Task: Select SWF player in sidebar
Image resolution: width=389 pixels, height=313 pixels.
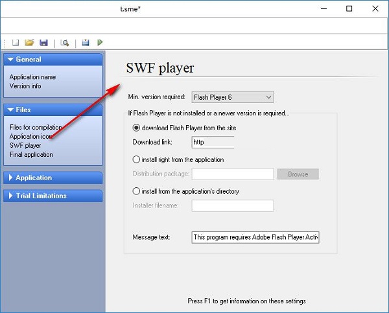Action: 25,145
